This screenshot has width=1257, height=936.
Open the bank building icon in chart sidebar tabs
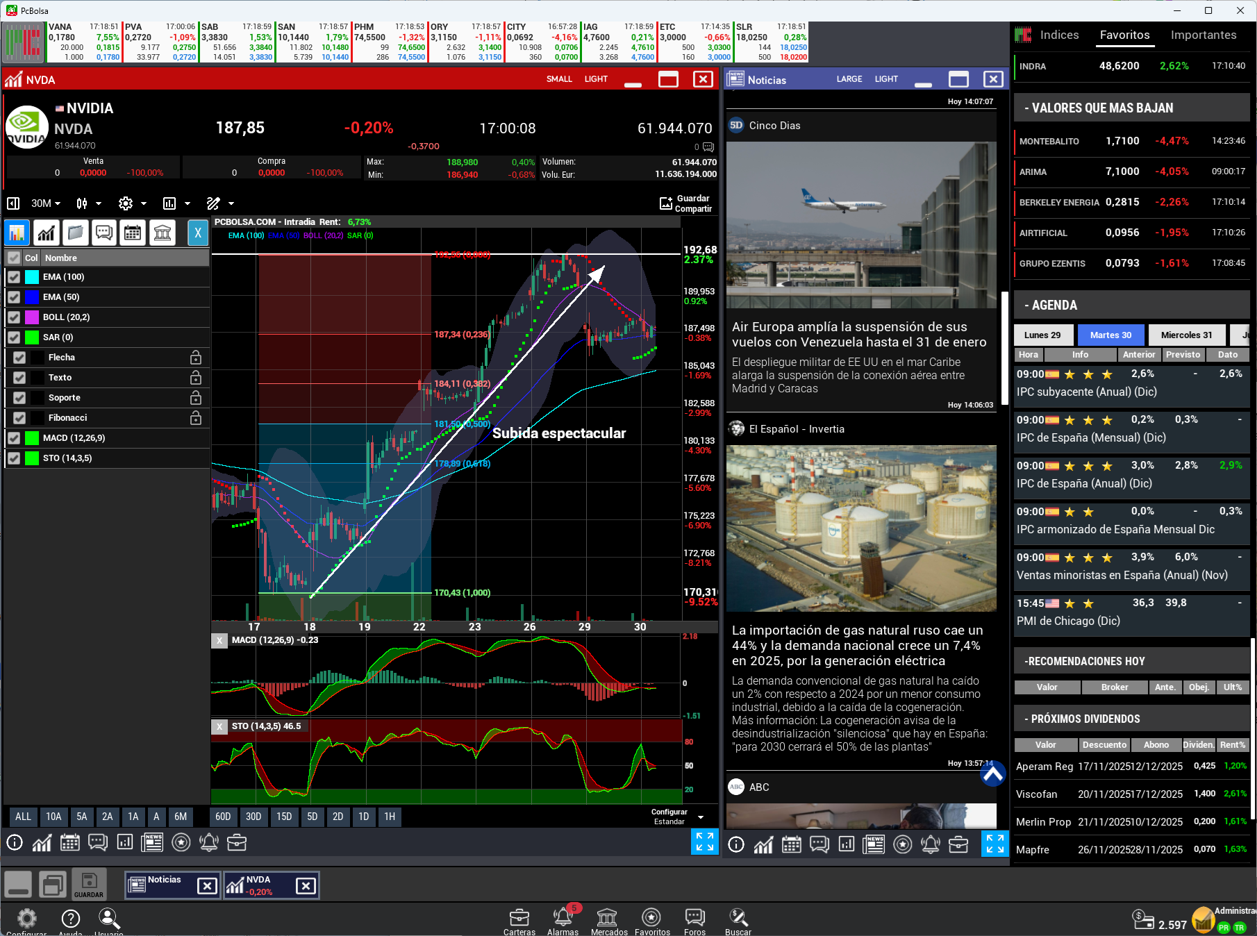(x=163, y=233)
